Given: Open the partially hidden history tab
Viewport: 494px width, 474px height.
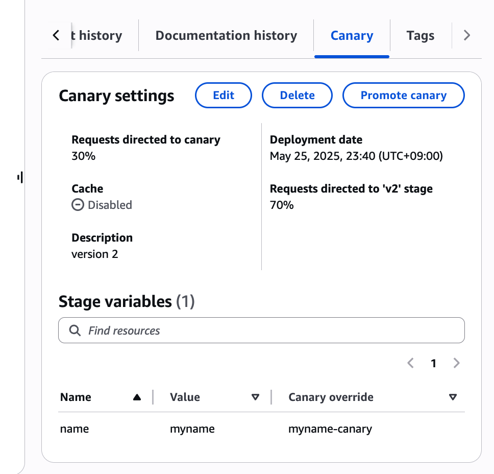Looking at the screenshot, I should tap(100, 36).
